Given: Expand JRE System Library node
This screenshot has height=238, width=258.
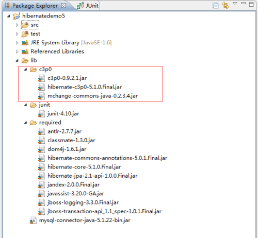Looking at the screenshot, I should [17, 43].
